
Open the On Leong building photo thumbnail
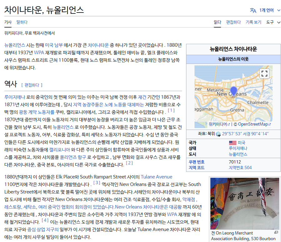click(x=244, y=203)
